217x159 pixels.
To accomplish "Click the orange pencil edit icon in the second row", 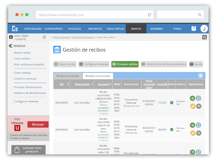I will click(x=192, y=133).
